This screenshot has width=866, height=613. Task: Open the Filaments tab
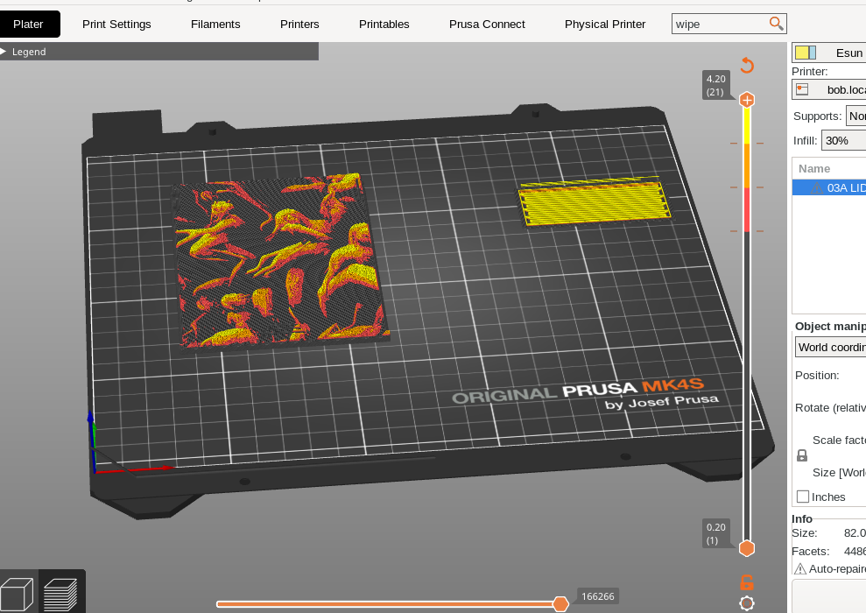[215, 25]
